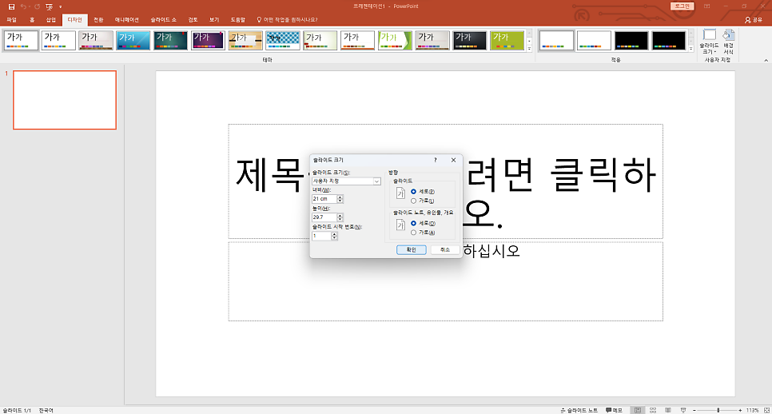Open the 슬라이드 크기 ribbon dropdown button
The height and width of the screenshot is (414, 772).
click(x=709, y=42)
